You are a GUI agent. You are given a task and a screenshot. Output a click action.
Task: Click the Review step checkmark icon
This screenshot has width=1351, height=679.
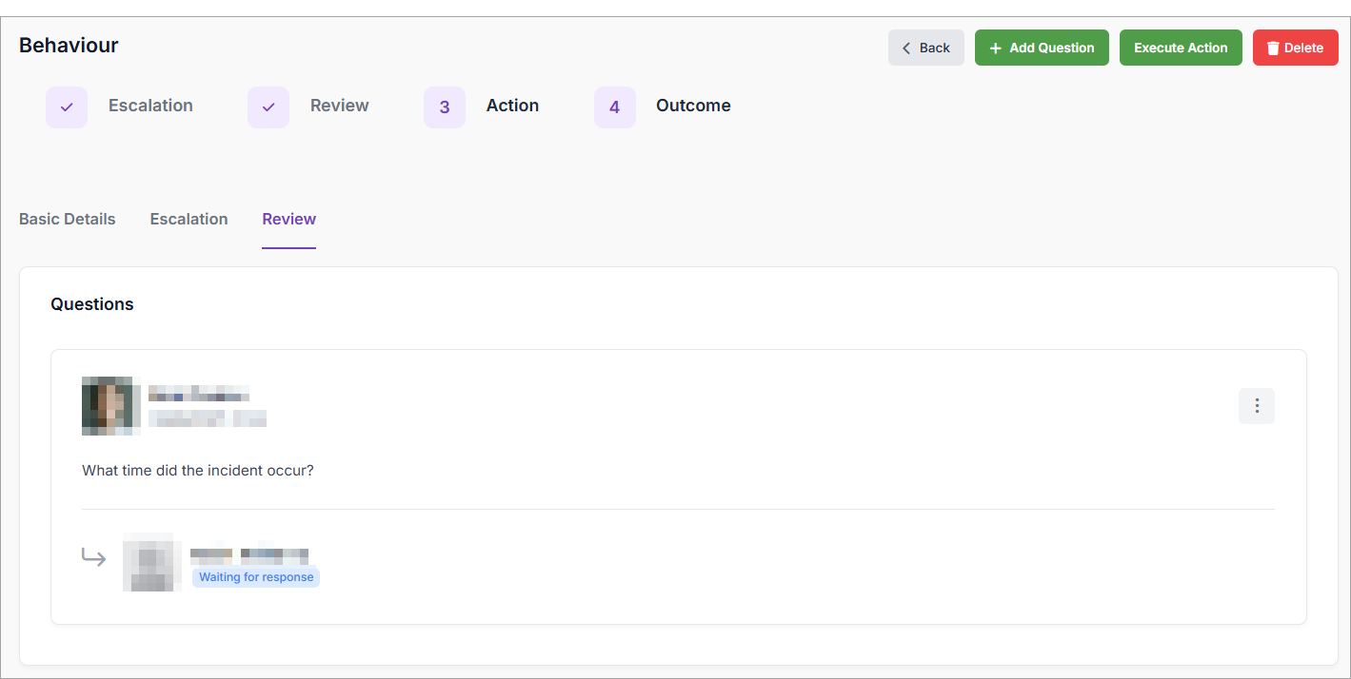268,107
